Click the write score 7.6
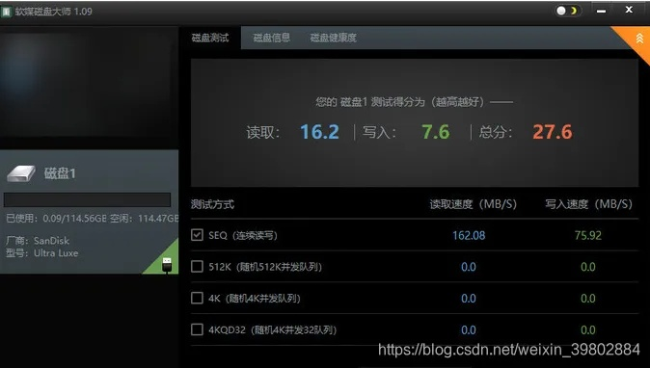The height and width of the screenshot is (368, 650). (435, 132)
